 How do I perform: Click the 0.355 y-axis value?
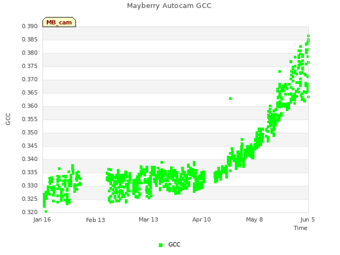[x=30, y=119]
